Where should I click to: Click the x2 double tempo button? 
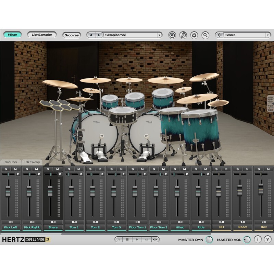(146, 239)
